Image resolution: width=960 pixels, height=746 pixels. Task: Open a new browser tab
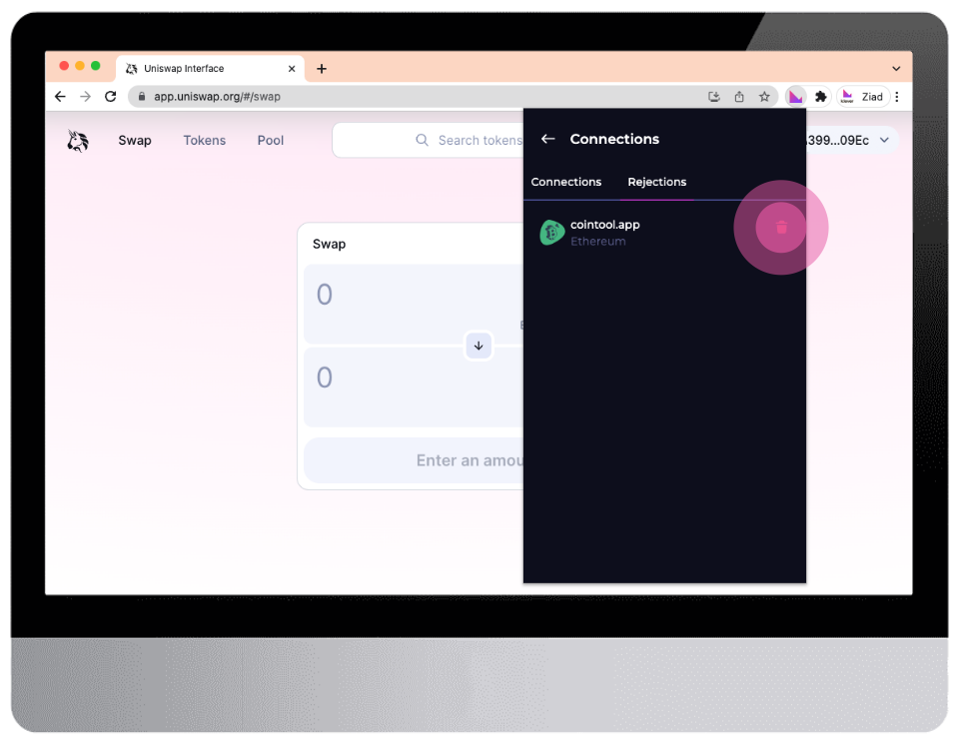pyautogui.click(x=322, y=69)
